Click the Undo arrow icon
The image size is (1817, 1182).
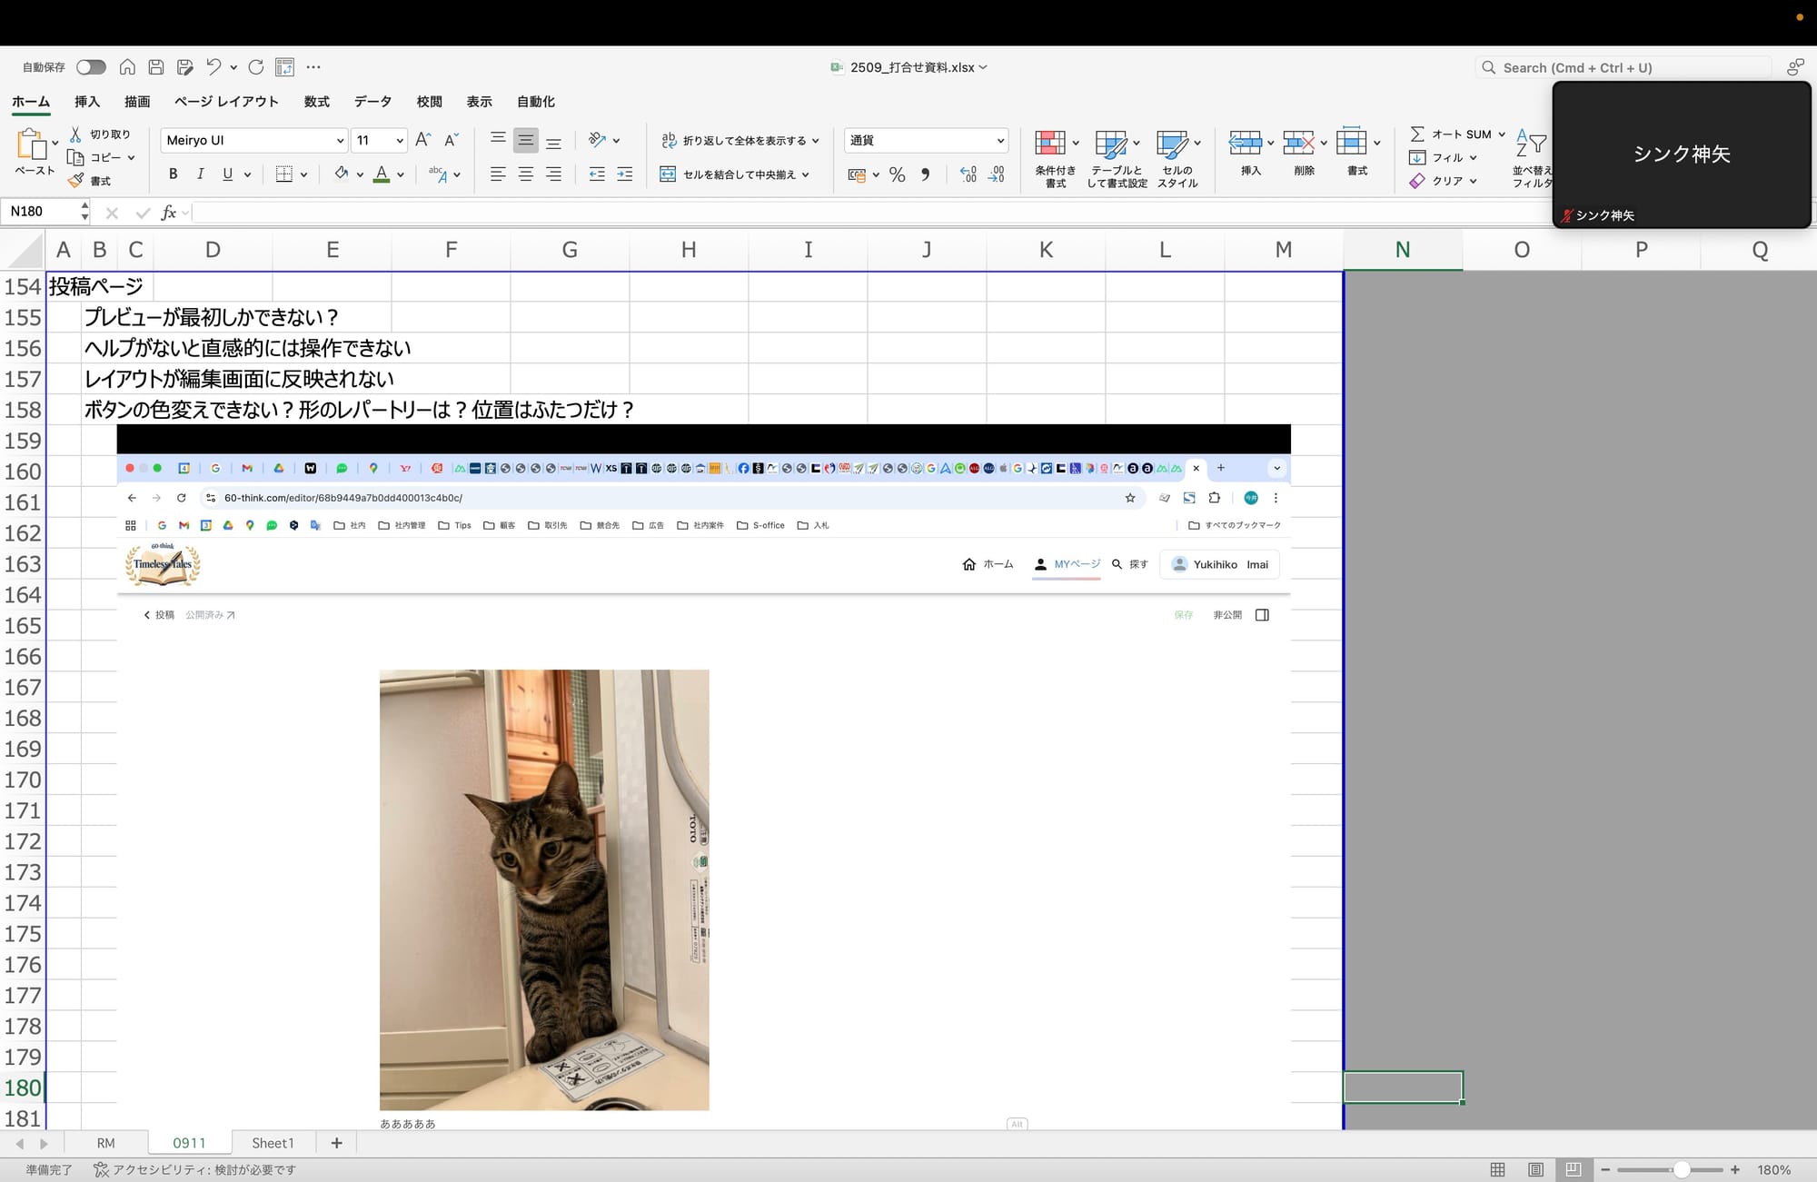[213, 67]
